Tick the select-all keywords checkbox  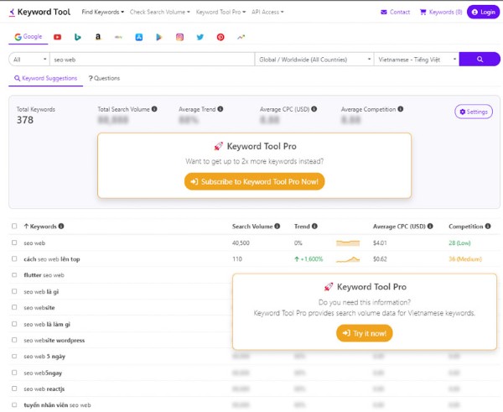14,226
